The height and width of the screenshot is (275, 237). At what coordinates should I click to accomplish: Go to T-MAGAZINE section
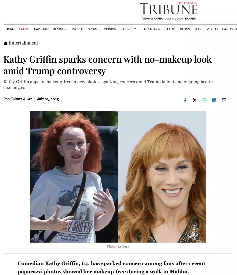153,29
